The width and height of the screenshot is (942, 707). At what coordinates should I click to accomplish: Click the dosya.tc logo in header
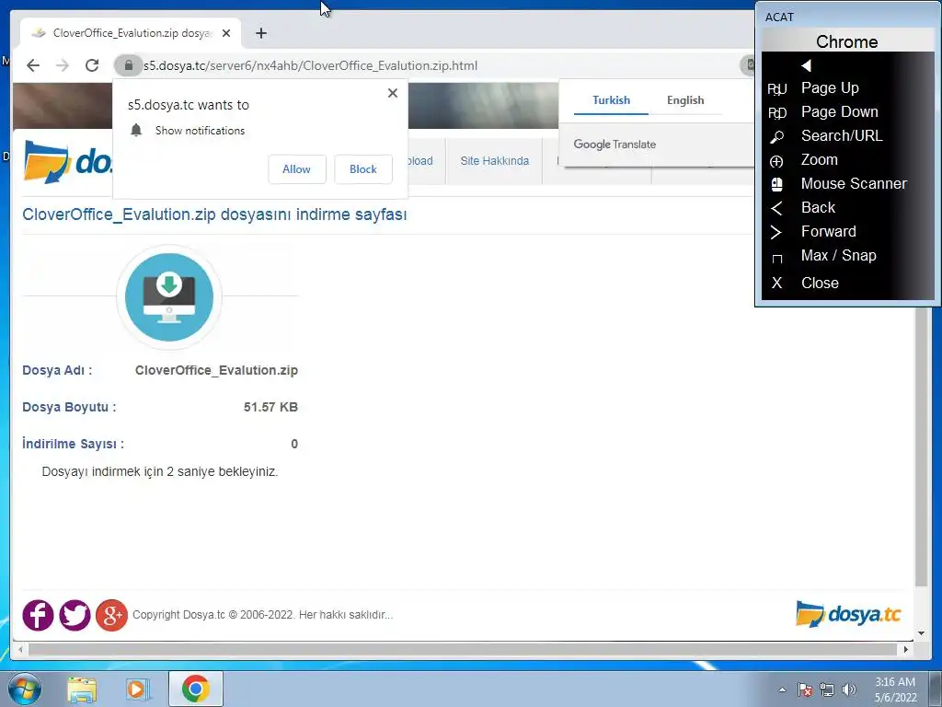pyautogui.click(x=67, y=162)
